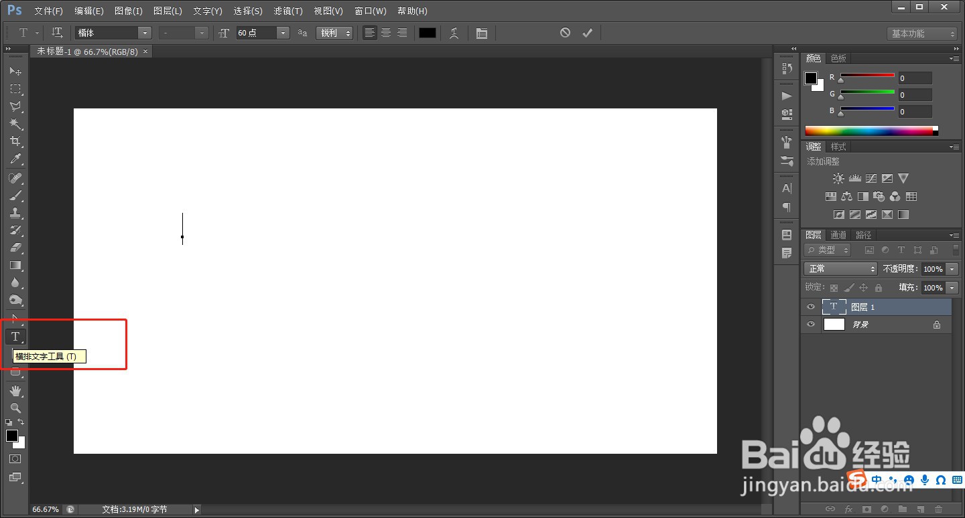Add an Invert adjustment layer

(838, 215)
